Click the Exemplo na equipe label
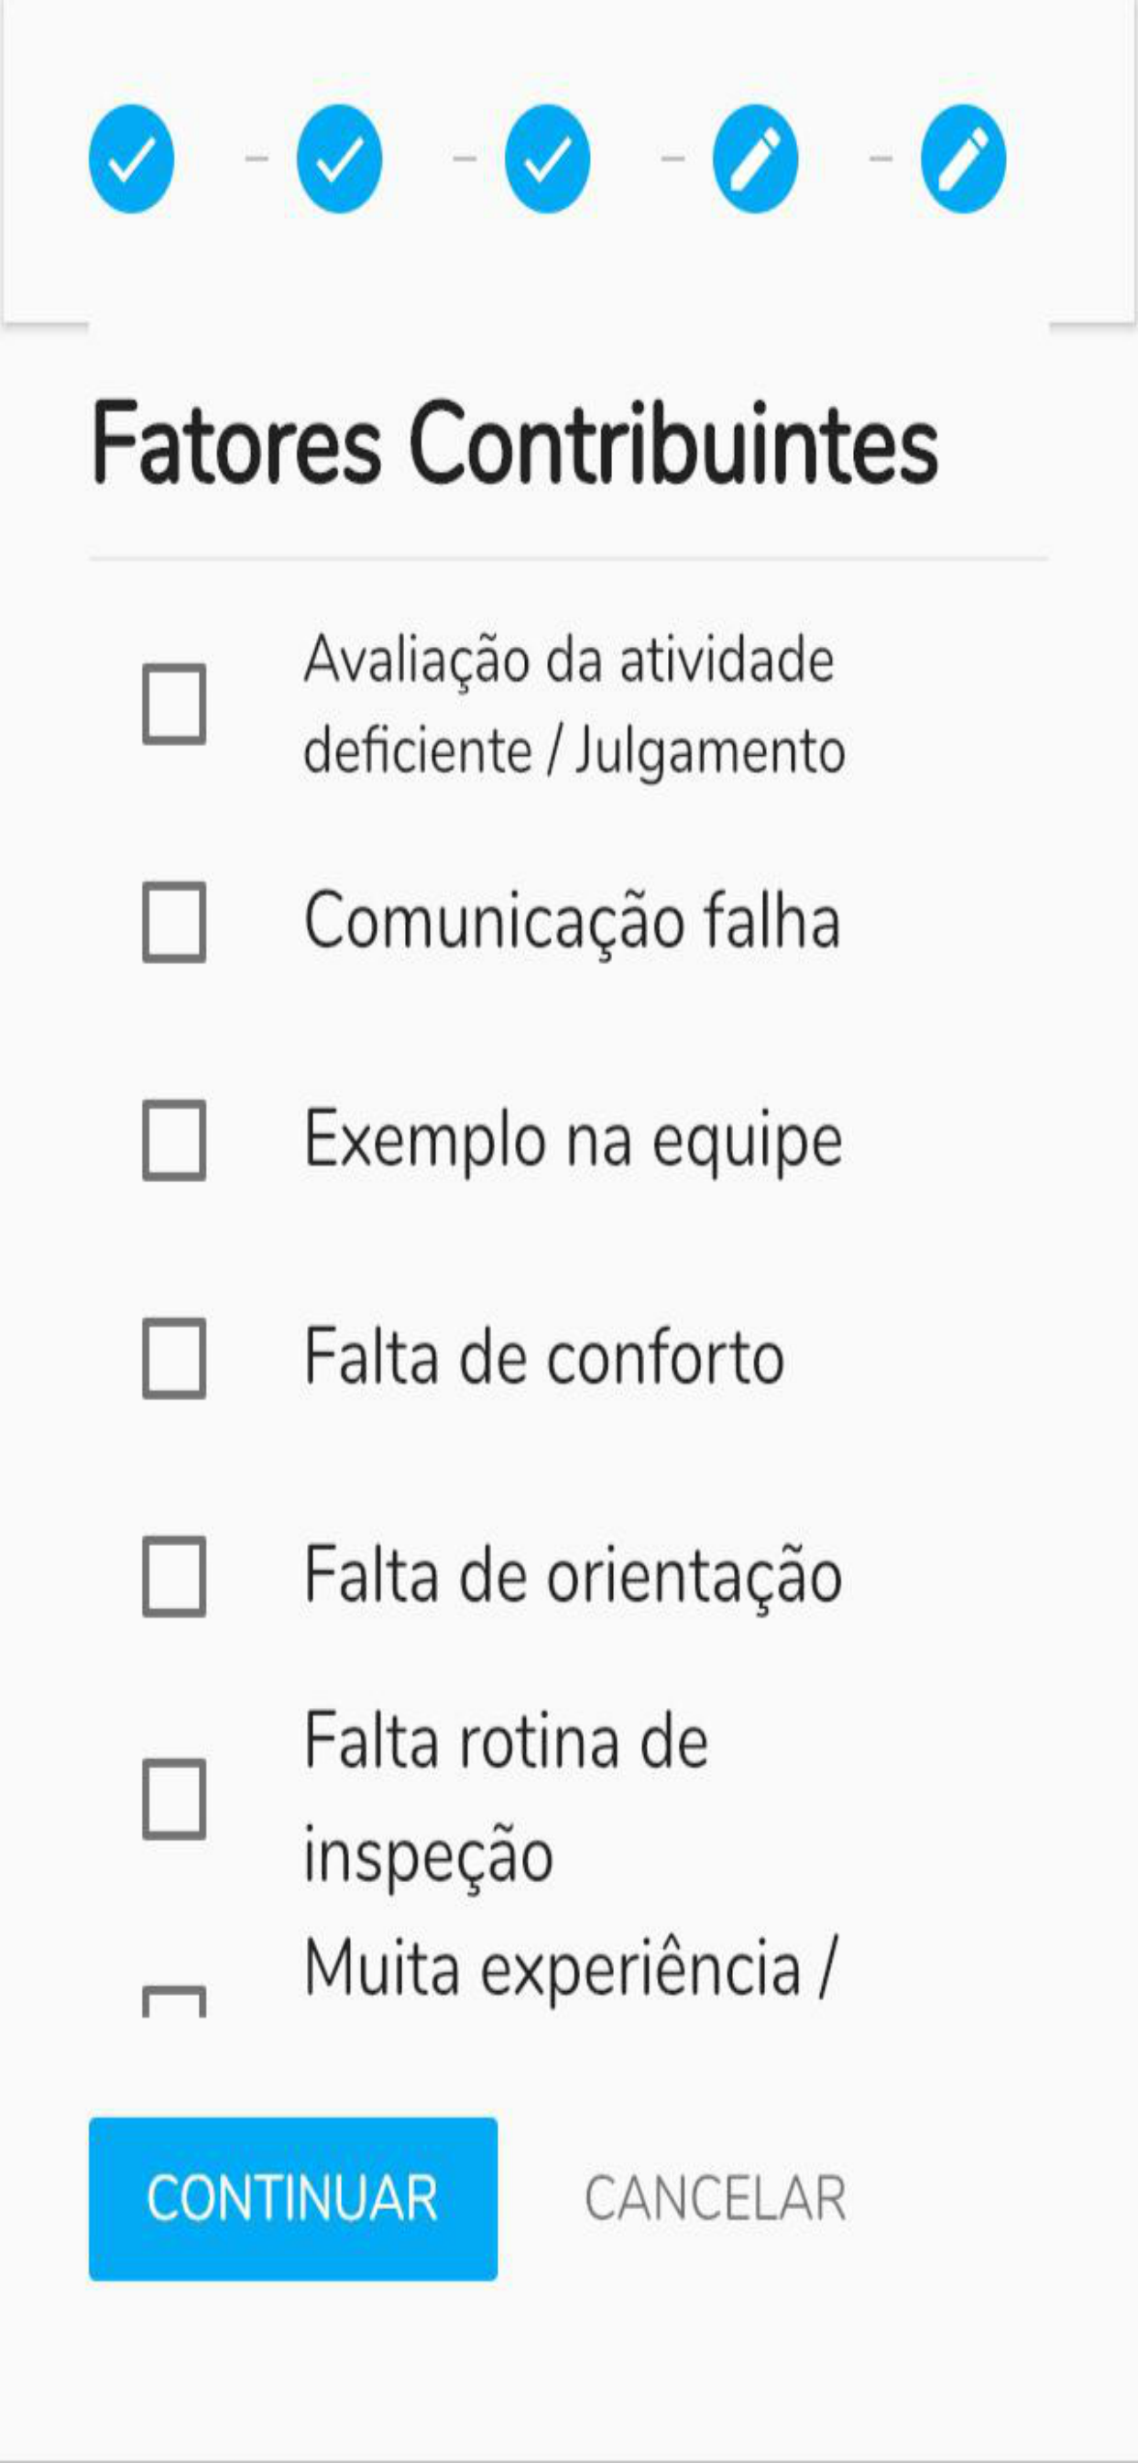The width and height of the screenshot is (1138, 2463). 573,1141
